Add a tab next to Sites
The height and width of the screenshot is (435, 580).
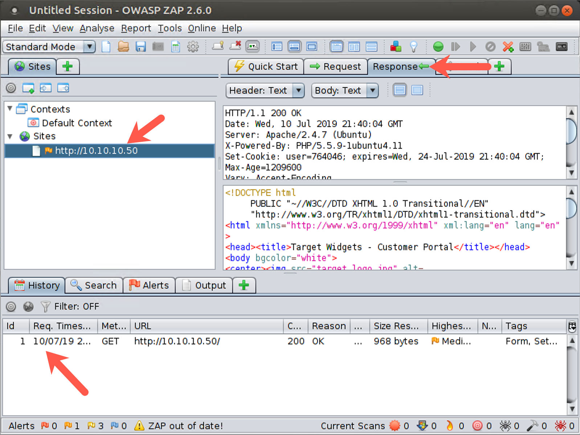coord(68,67)
